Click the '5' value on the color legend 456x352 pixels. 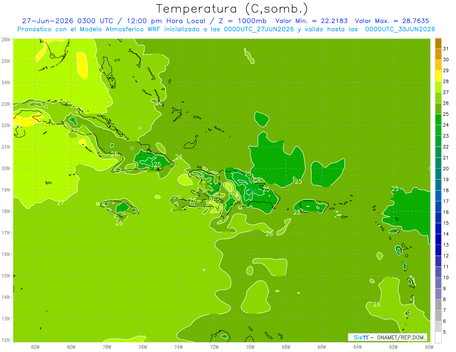[x=445, y=332]
